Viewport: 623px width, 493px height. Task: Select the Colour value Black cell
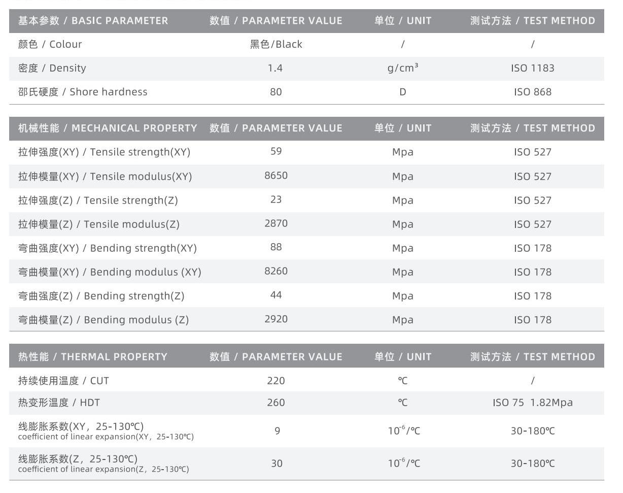[x=276, y=44]
